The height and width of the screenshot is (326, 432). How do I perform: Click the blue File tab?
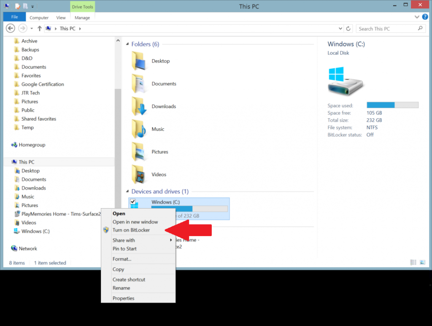pos(14,17)
